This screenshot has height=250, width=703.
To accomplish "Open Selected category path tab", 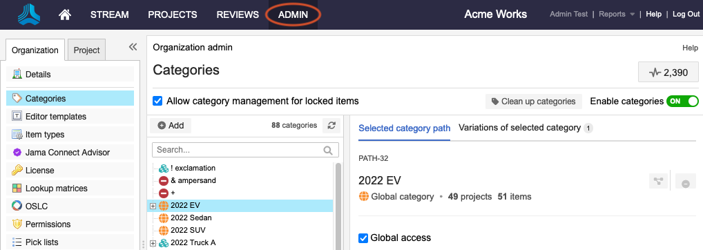I will coord(405,128).
